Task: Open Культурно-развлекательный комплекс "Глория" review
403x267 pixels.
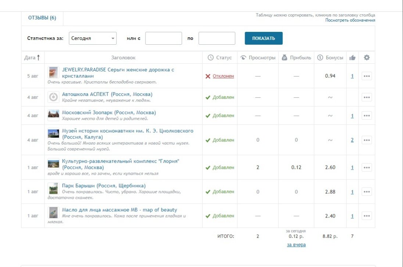Action: [120, 164]
